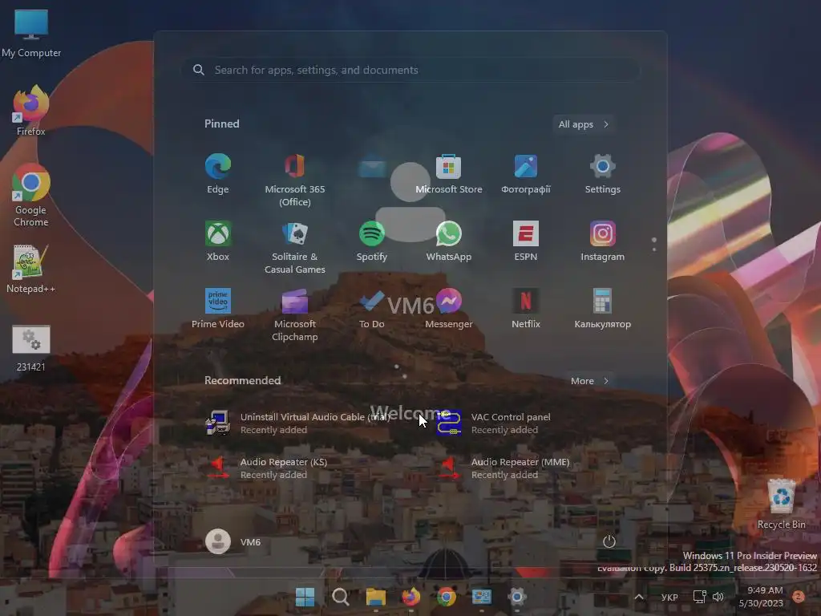Launch Microsoft Clipchamp
Screen dimensions: 821x616
(x=295, y=315)
